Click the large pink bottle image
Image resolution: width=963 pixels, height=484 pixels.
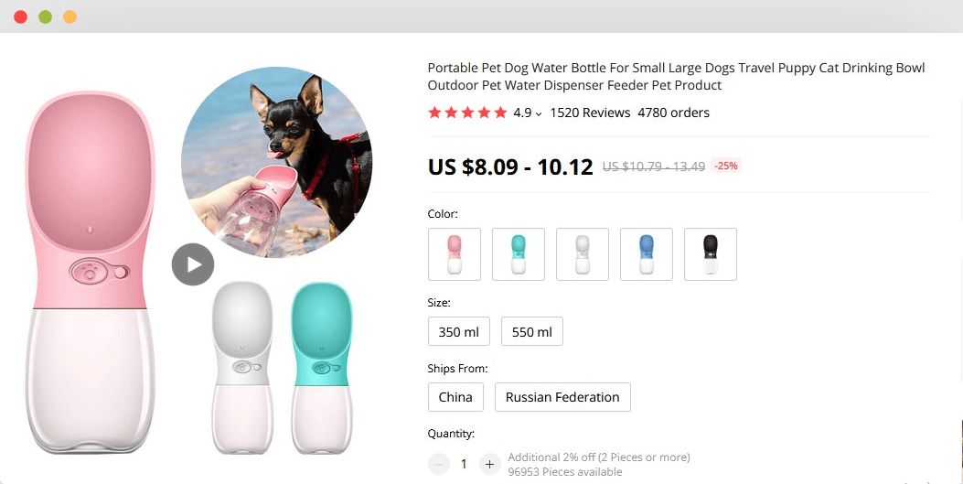(x=91, y=273)
